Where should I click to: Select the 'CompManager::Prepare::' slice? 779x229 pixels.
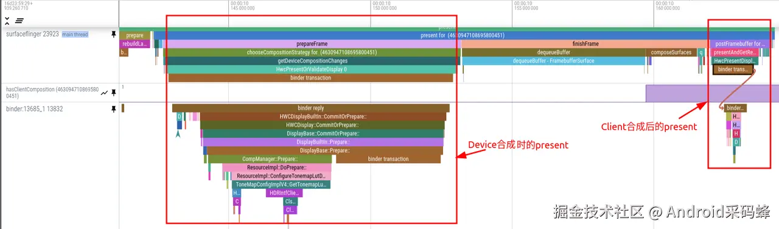[270, 159]
